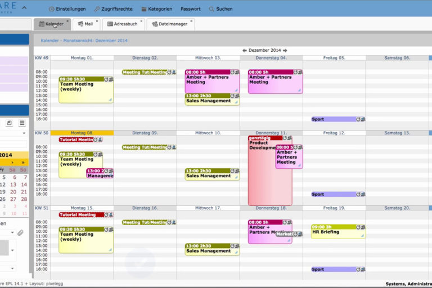Click the paperclip attachment icon in sidebar

pyautogui.click(x=20, y=232)
